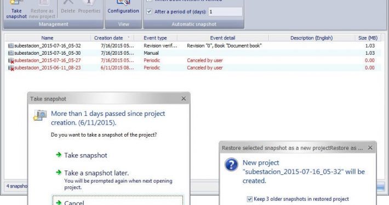Viewport: 389px width, 205px height.
Task: Click the '4 snapshots' status bar text
Action: tap(17, 186)
